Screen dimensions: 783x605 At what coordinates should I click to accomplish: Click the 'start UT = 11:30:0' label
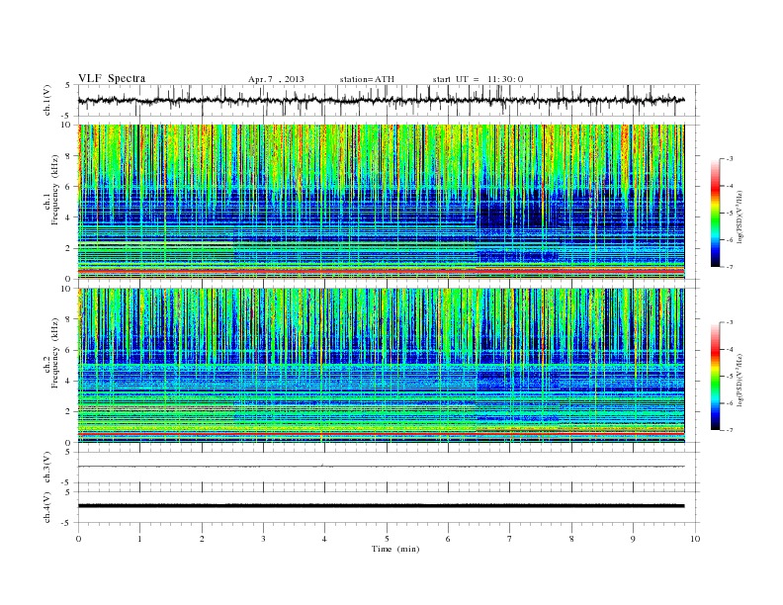[478, 79]
